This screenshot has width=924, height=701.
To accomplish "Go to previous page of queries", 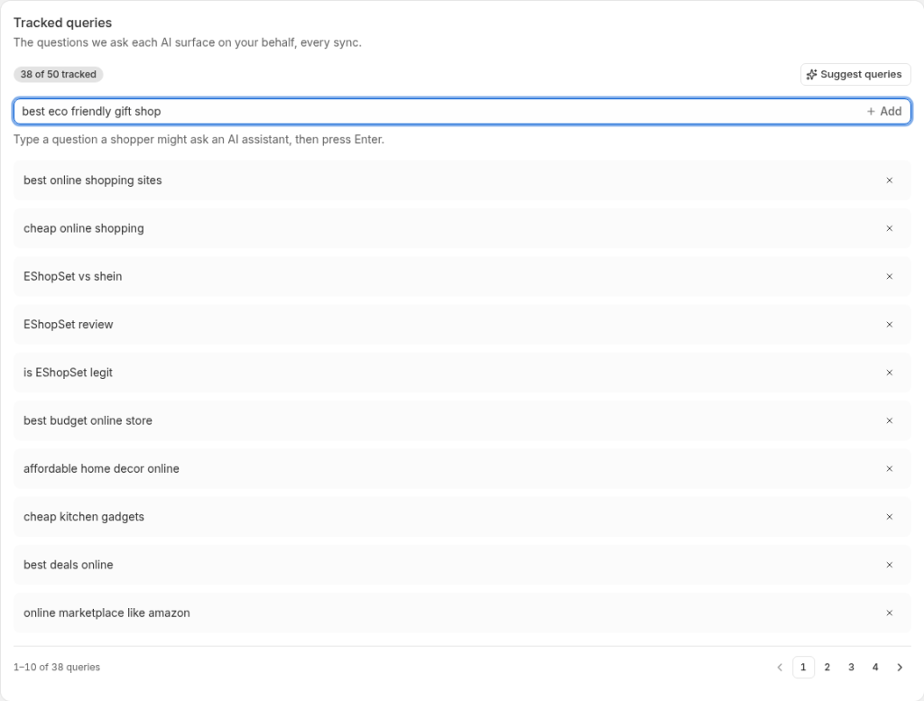I will click(780, 668).
